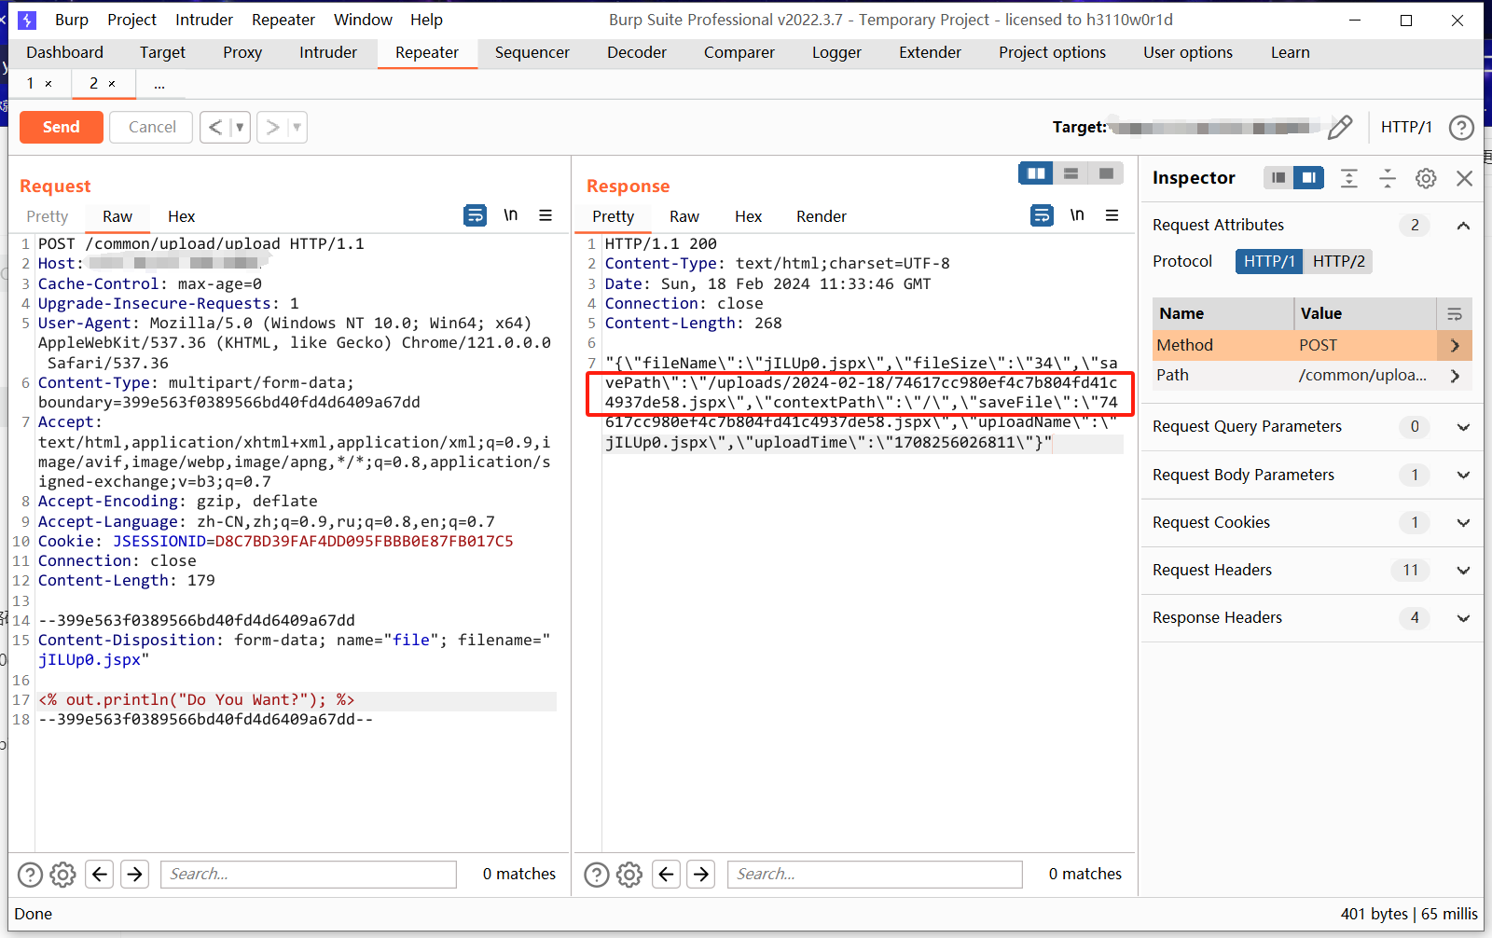Open the Learn tab
1492x938 pixels.
[x=1290, y=52]
